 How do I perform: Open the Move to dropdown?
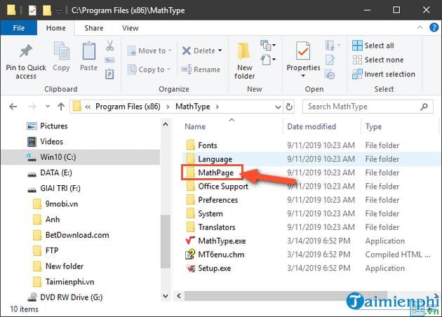point(147,50)
